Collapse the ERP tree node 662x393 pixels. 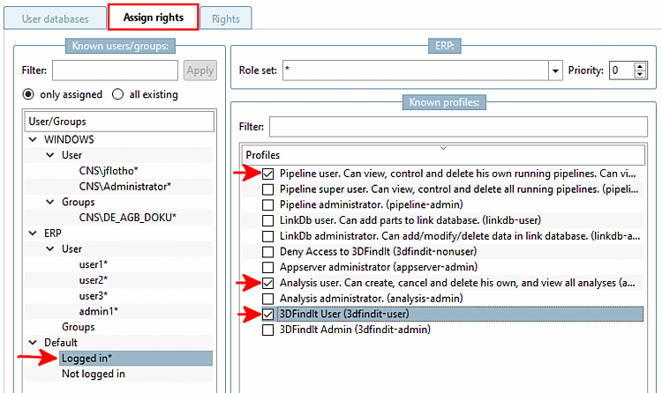pos(34,233)
